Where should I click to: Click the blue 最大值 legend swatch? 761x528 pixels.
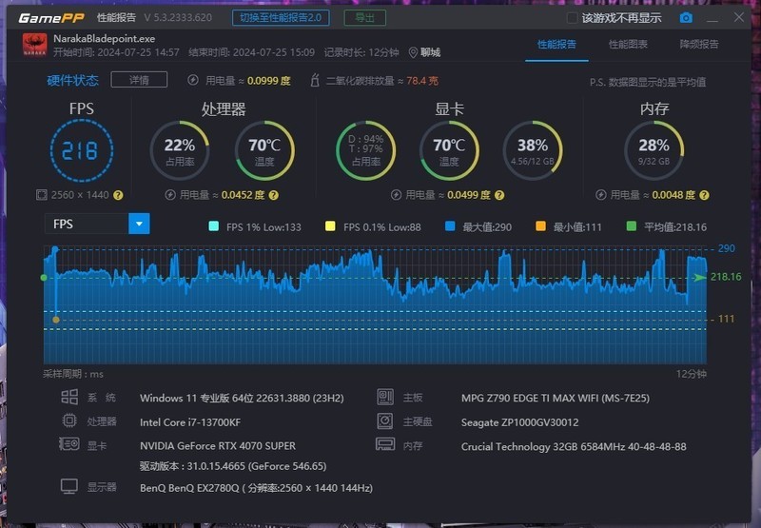tap(450, 226)
